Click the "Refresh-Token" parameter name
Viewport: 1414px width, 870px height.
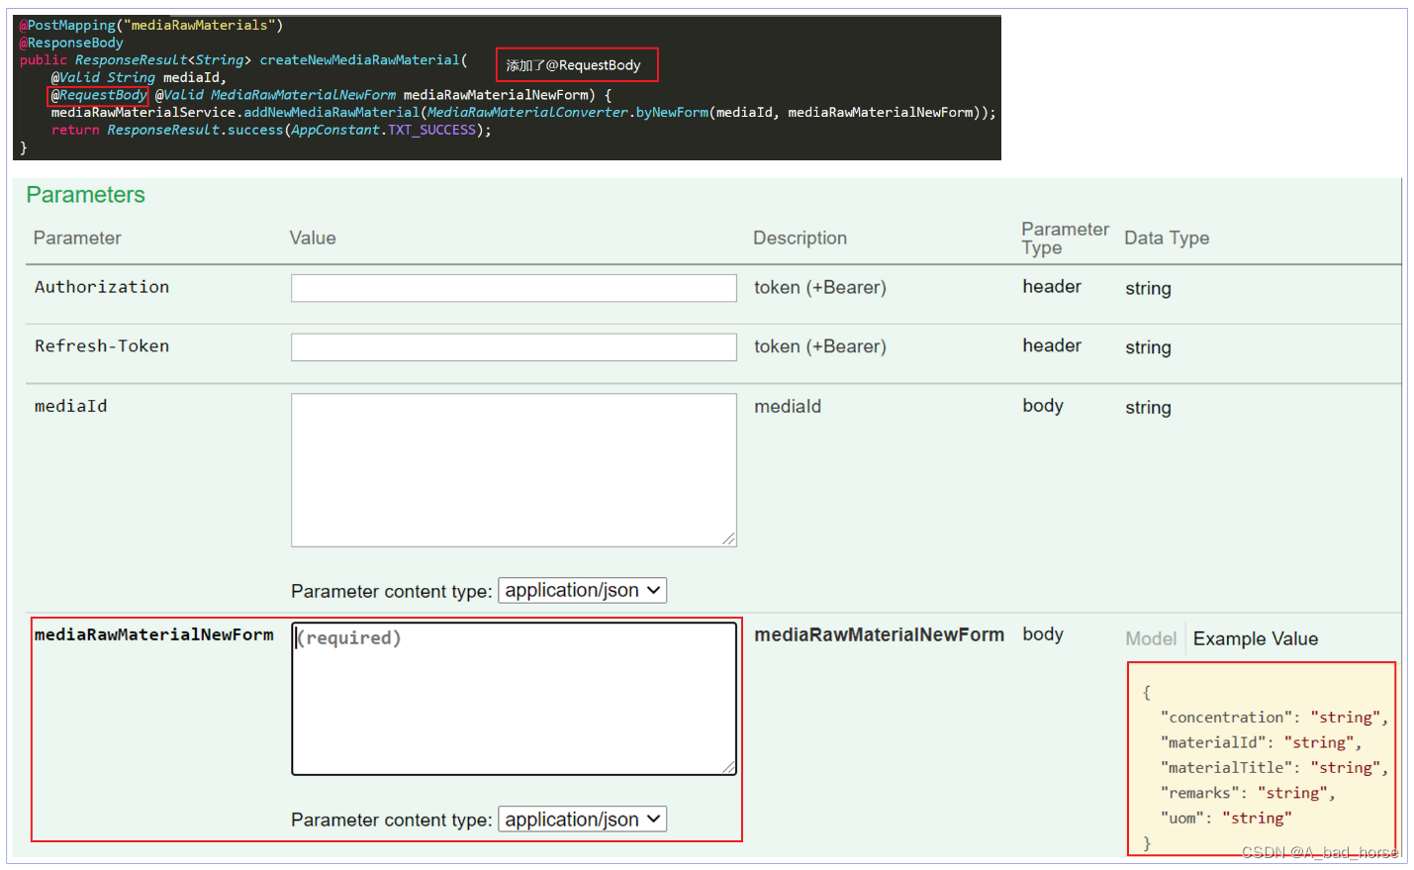[102, 346]
